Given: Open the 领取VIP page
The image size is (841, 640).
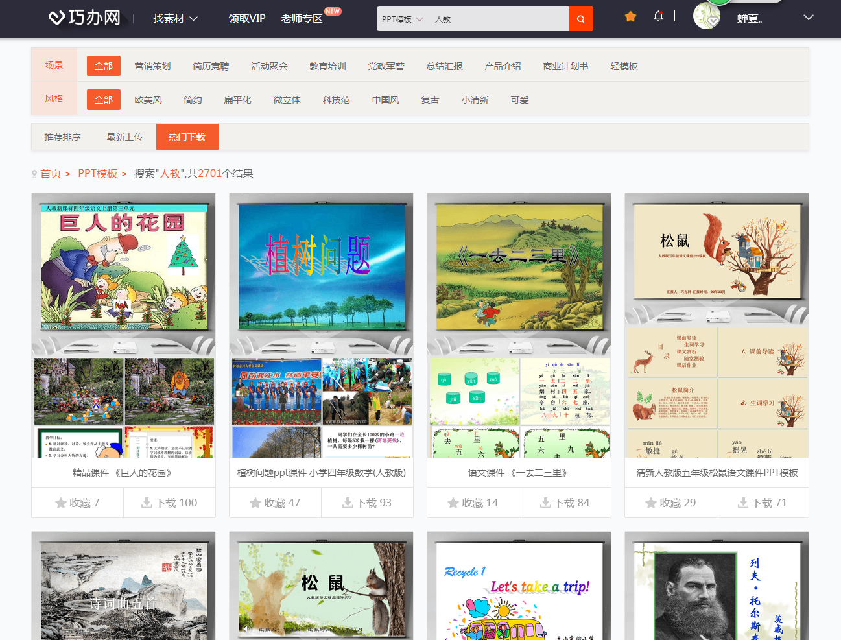Looking at the screenshot, I should pyautogui.click(x=247, y=19).
